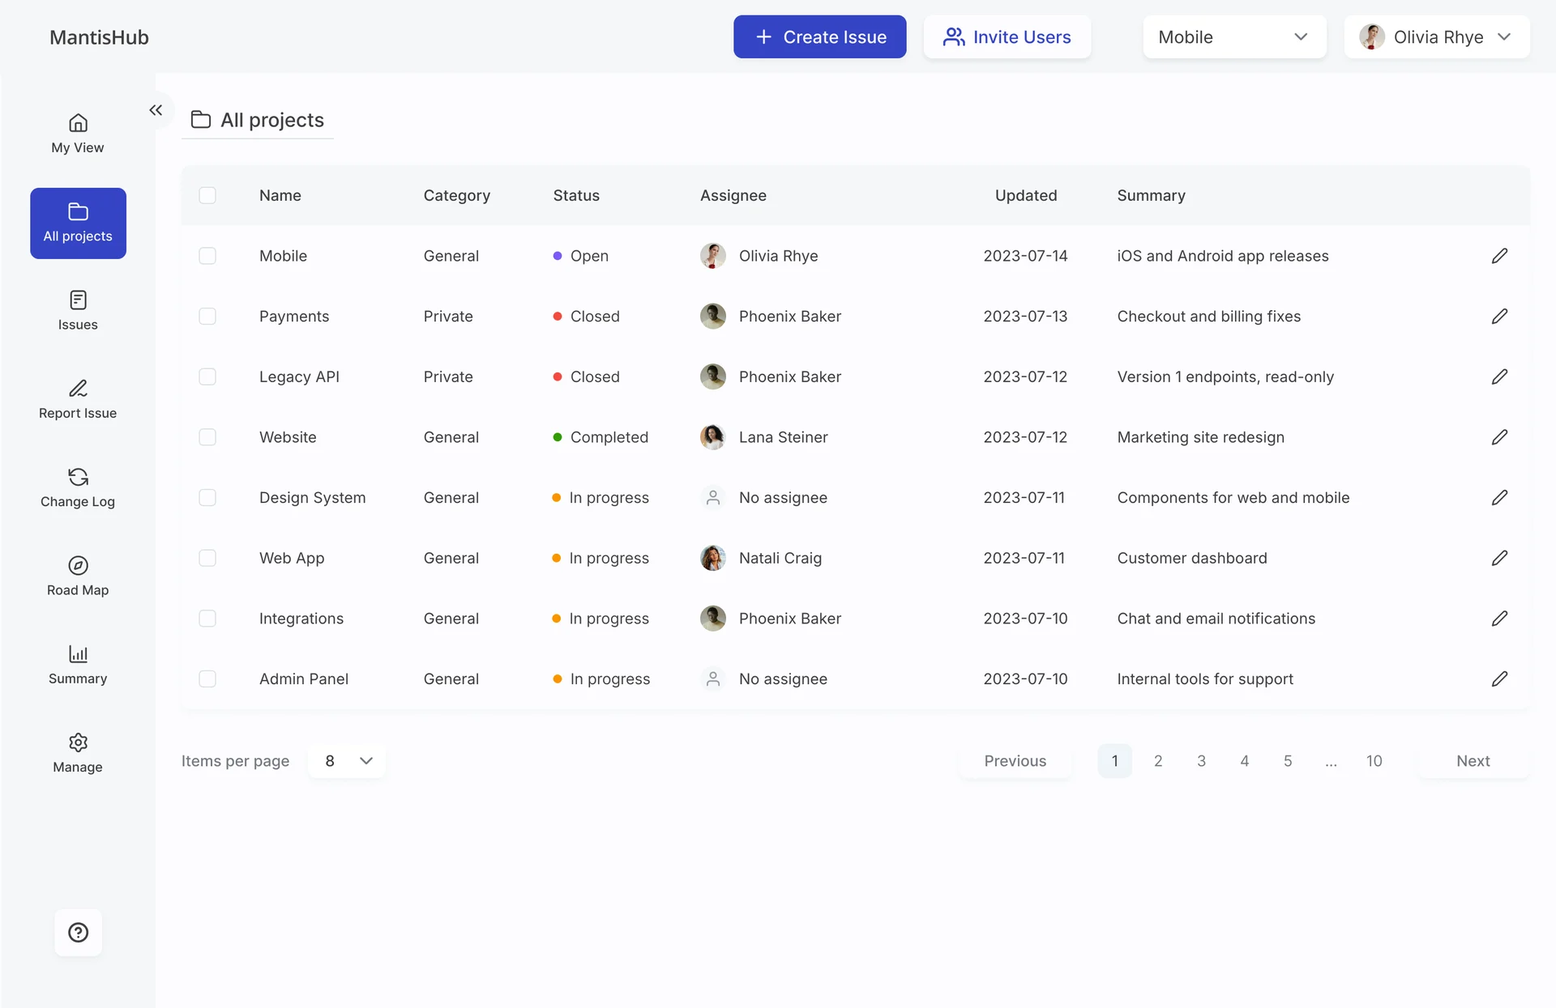The image size is (1556, 1008).
Task: Edit the Legacy API project row
Action: coord(1499,376)
